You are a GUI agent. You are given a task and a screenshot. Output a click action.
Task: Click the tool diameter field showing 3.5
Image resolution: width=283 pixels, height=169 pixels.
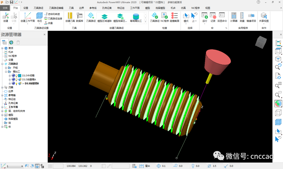217,166
